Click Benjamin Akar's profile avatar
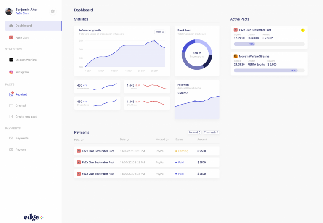The image size is (323, 223). [x=9, y=11]
